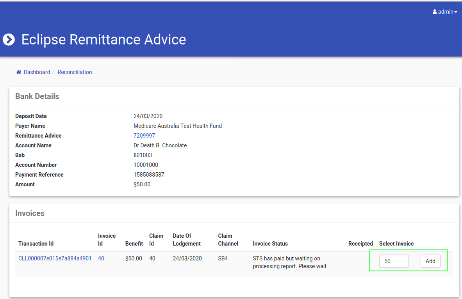The height and width of the screenshot is (299, 462).
Task: Click the user icon next to admin
Action: [435, 12]
